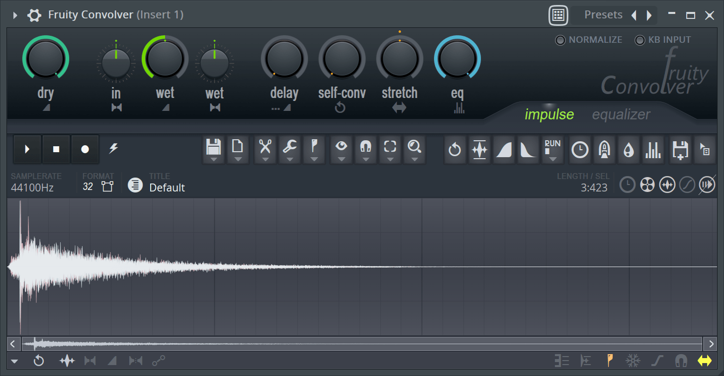Click the scissors edit tool icon
Screen dimensions: 724x376
(265, 147)
